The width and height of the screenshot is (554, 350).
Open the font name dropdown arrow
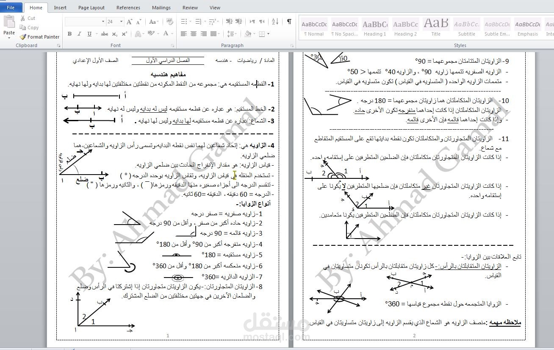pyautogui.click(x=103, y=21)
